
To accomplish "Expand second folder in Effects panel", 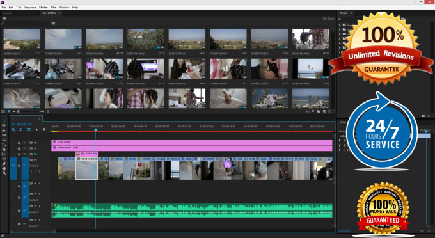I will pos(340,29).
